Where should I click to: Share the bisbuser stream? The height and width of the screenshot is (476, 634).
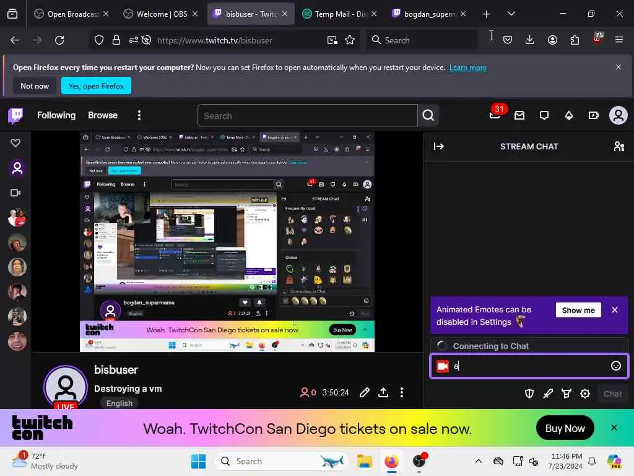pos(383,392)
